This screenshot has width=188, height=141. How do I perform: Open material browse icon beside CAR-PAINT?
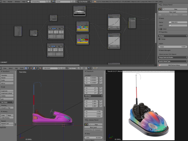click(x=41, y=68)
